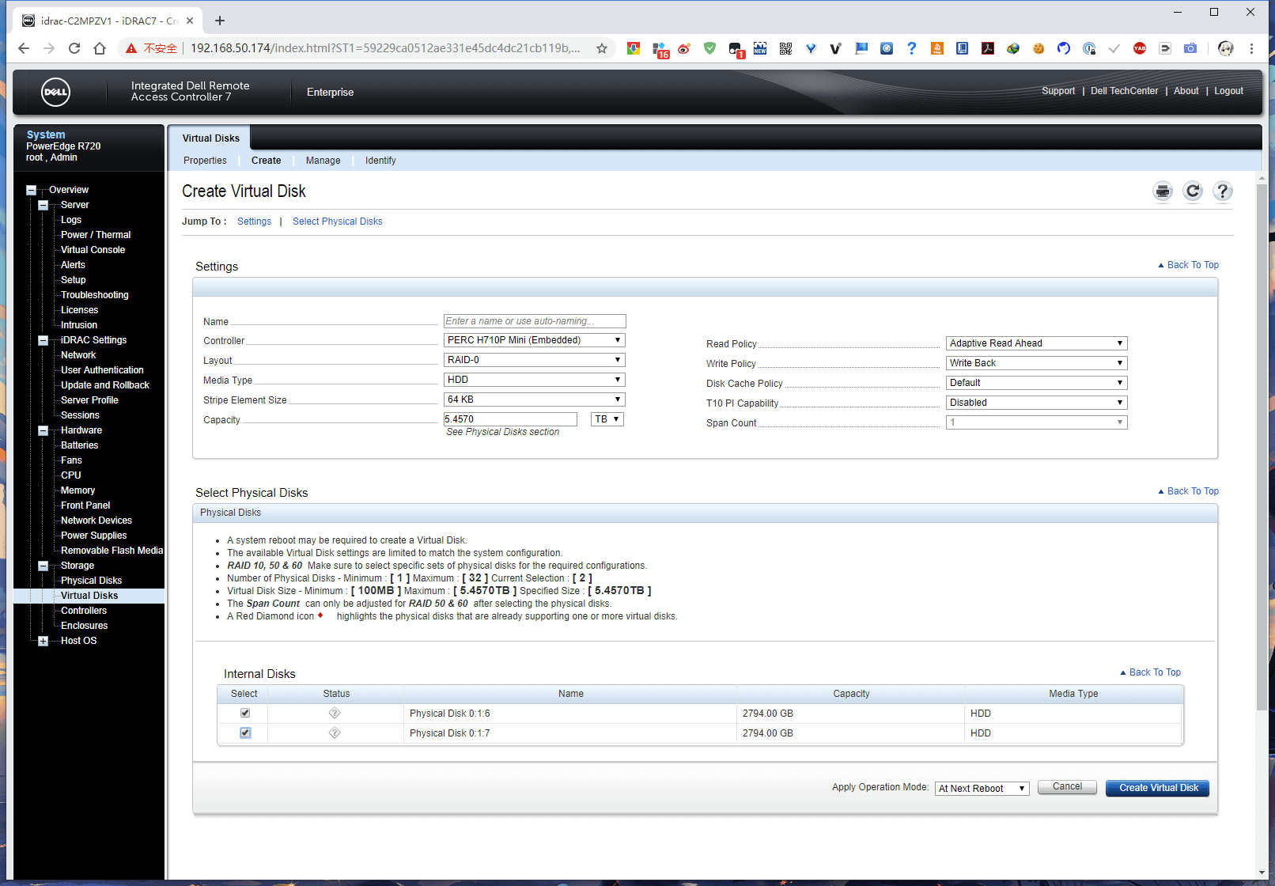The image size is (1275, 886).
Task: Open the Write Policy dropdown
Action: (1036, 362)
